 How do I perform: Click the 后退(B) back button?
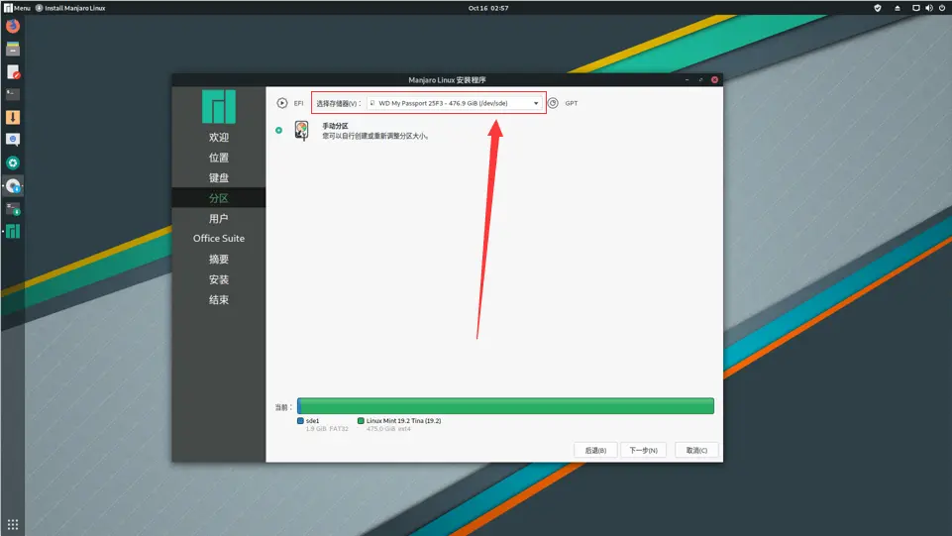click(595, 450)
